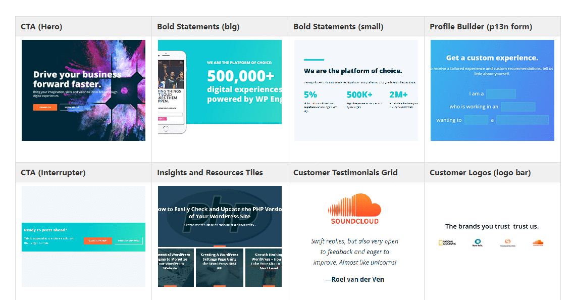The image size is (573, 300).
Task: Click the New Relic logo in logo bar
Action: coord(478,242)
